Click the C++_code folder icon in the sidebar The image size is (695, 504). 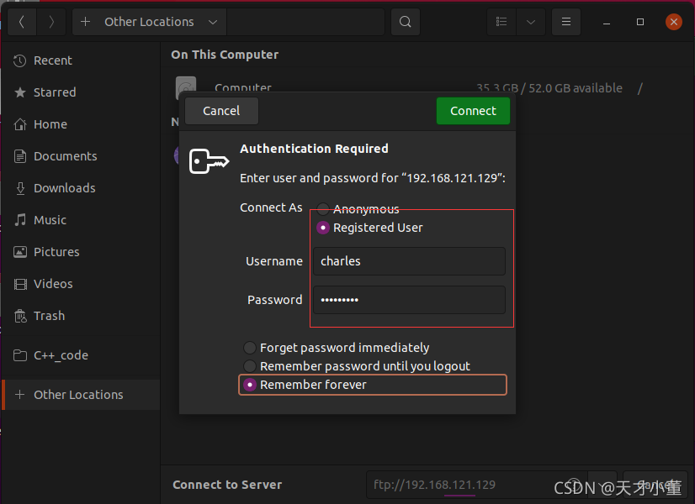point(20,355)
